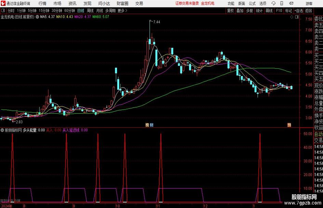
Task: Click the month 11 marker on timeline
Action: (158, 206)
